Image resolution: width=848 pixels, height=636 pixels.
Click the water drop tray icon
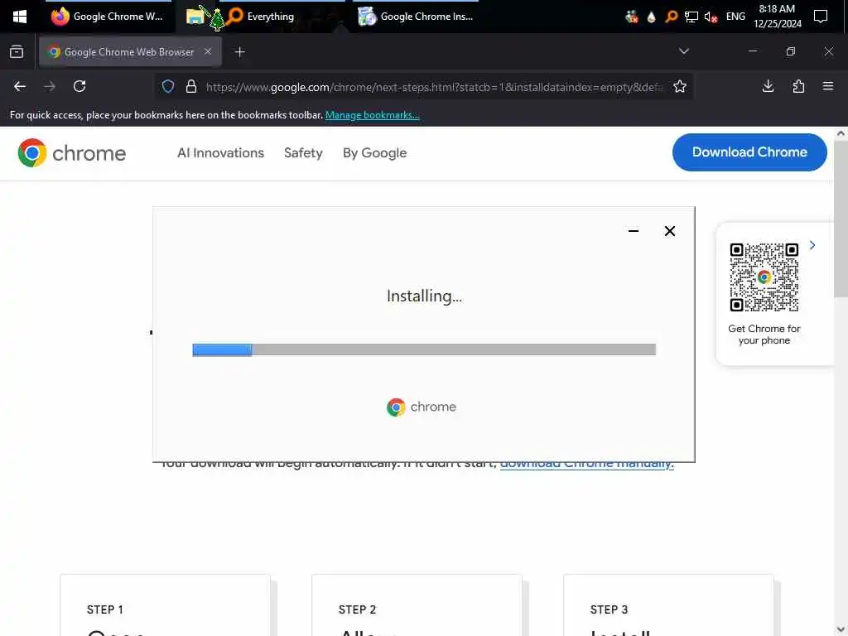[x=651, y=17]
